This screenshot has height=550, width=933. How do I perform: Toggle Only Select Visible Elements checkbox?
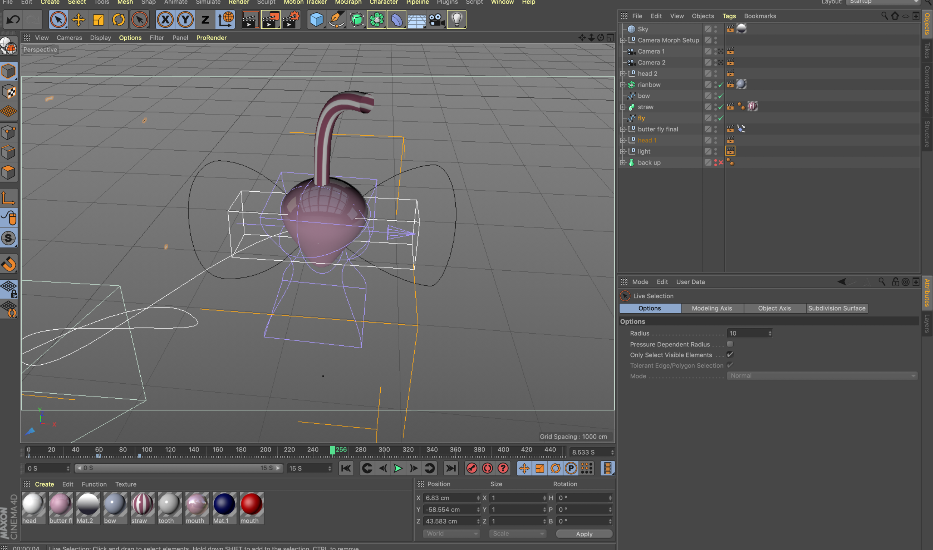pyautogui.click(x=730, y=355)
